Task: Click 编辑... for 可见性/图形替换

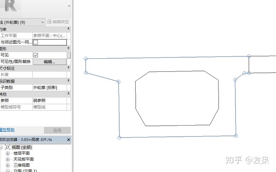Action: point(49,62)
